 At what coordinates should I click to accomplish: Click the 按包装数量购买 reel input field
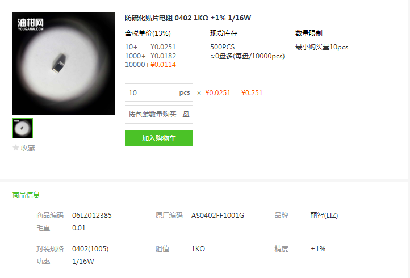click(159, 114)
